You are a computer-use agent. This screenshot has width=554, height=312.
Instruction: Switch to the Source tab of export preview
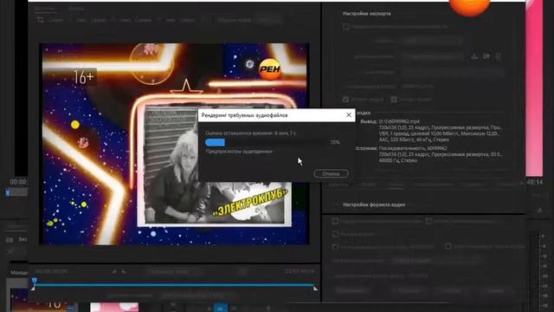tap(45, 8)
